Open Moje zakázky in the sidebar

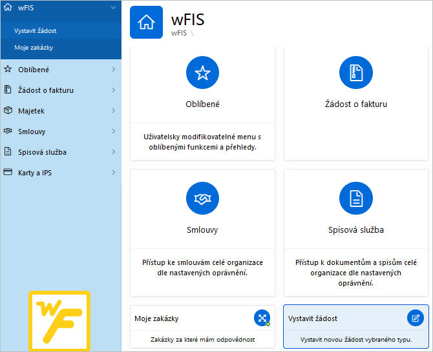click(x=34, y=47)
